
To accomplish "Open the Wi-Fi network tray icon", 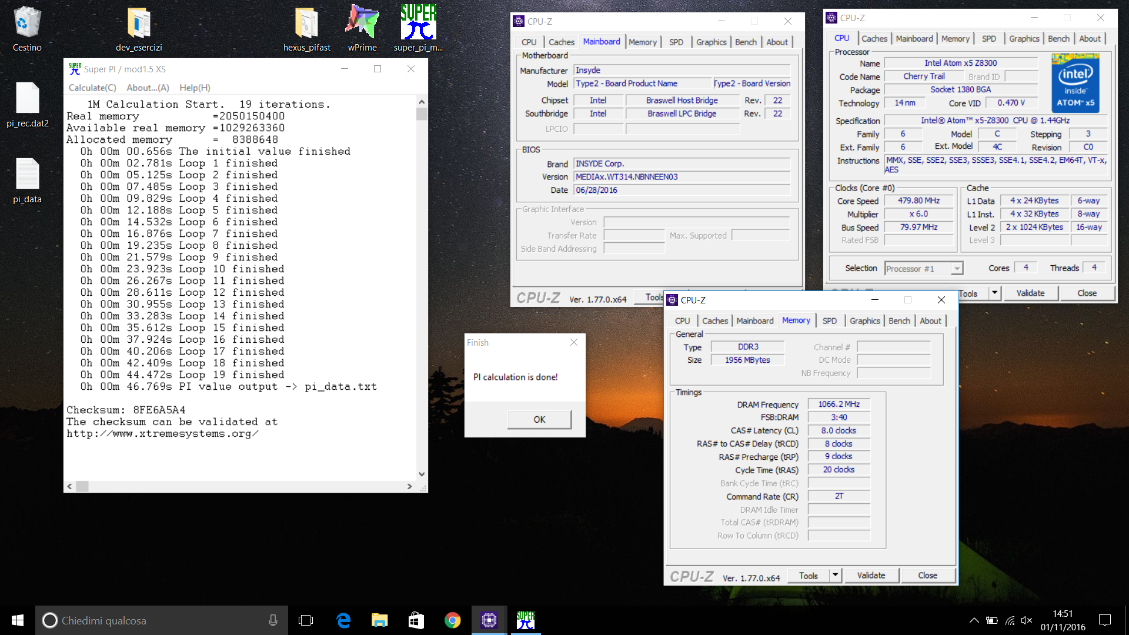I will (x=1010, y=620).
